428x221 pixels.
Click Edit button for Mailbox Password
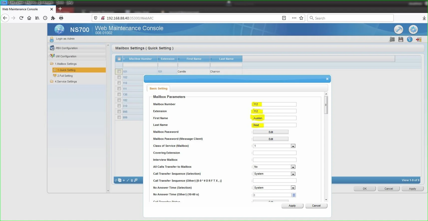coord(271,132)
